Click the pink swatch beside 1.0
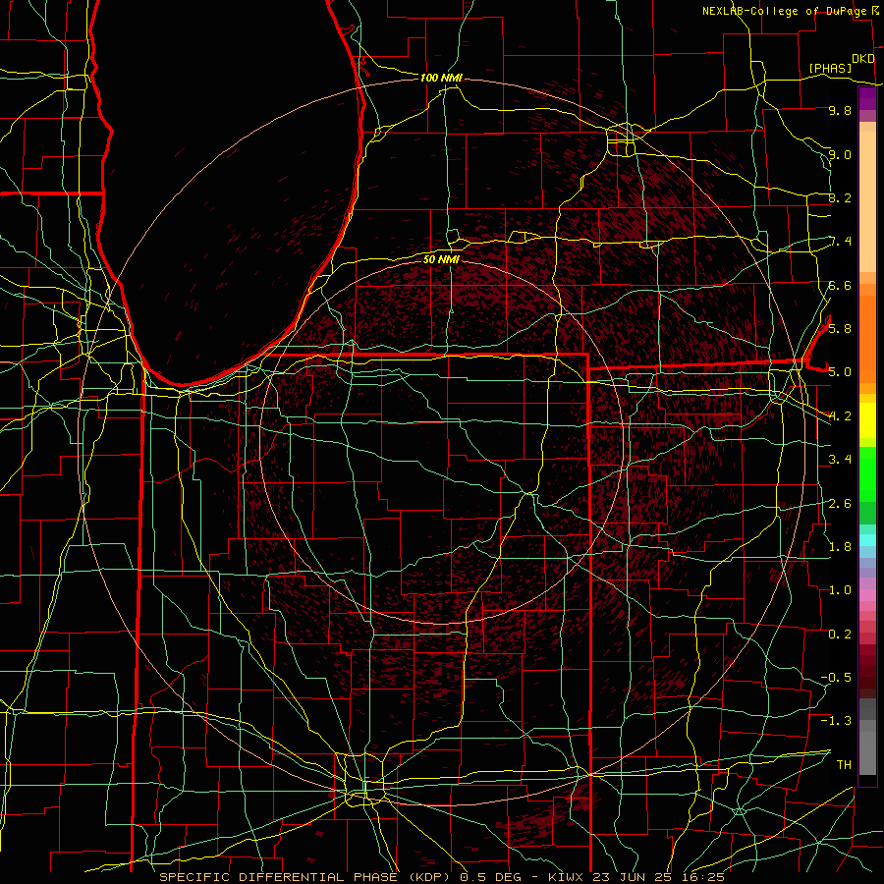 pos(867,595)
